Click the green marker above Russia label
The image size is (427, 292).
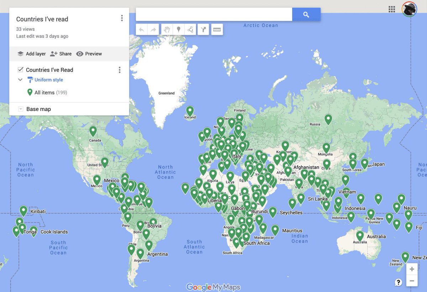(328, 120)
